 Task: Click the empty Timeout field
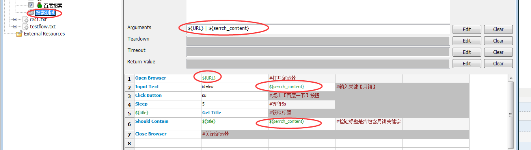318,52
